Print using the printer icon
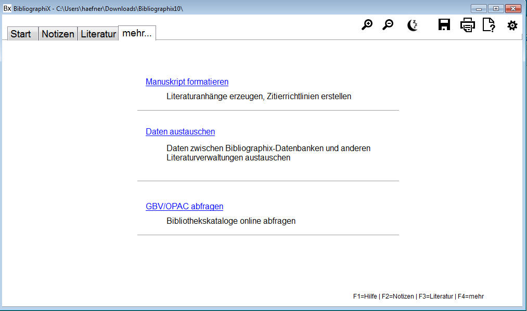Viewport: 527px width, 311px height. [468, 25]
